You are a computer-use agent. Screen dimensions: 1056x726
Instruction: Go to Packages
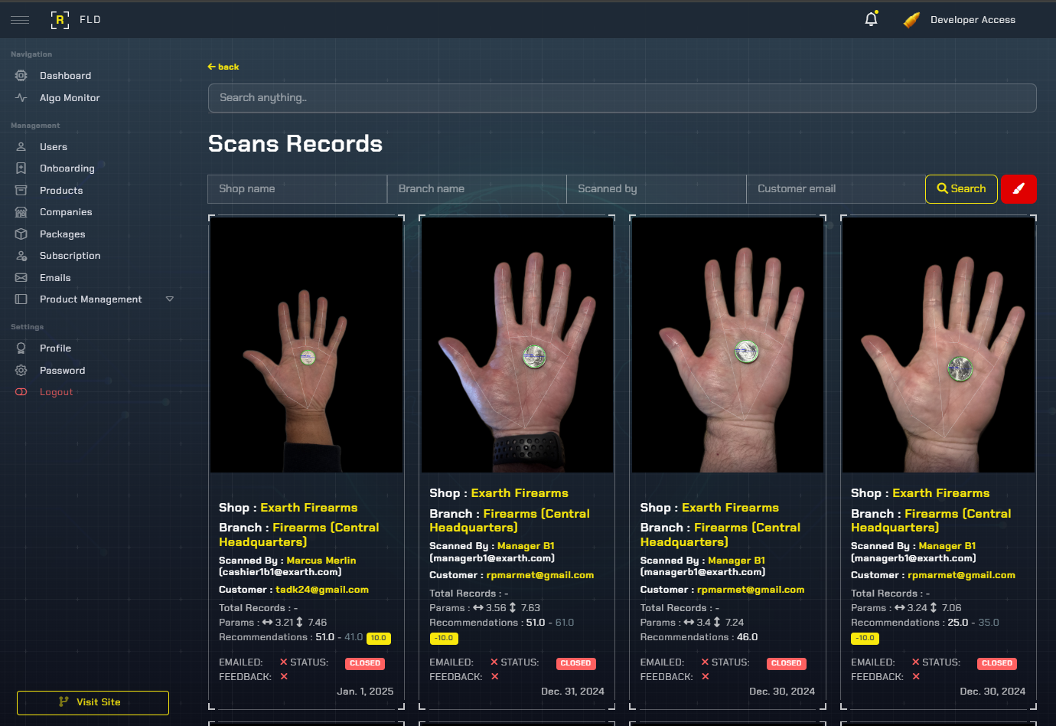click(63, 234)
